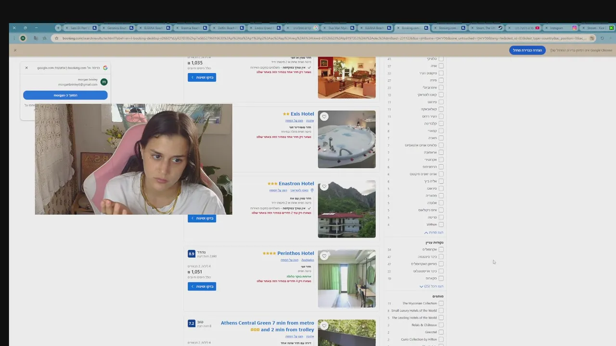
Task: Switch to the Instagram browser tab
Action: click(x=561, y=28)
